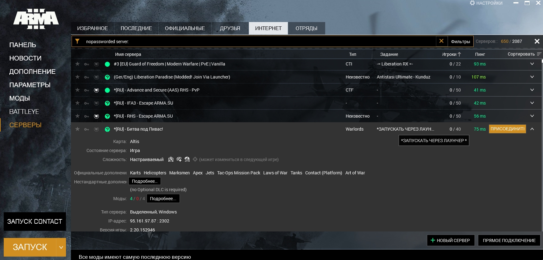Click the key icon on IFA3 Escape row
Screen dimensions: 543x260
coord(87,103)
